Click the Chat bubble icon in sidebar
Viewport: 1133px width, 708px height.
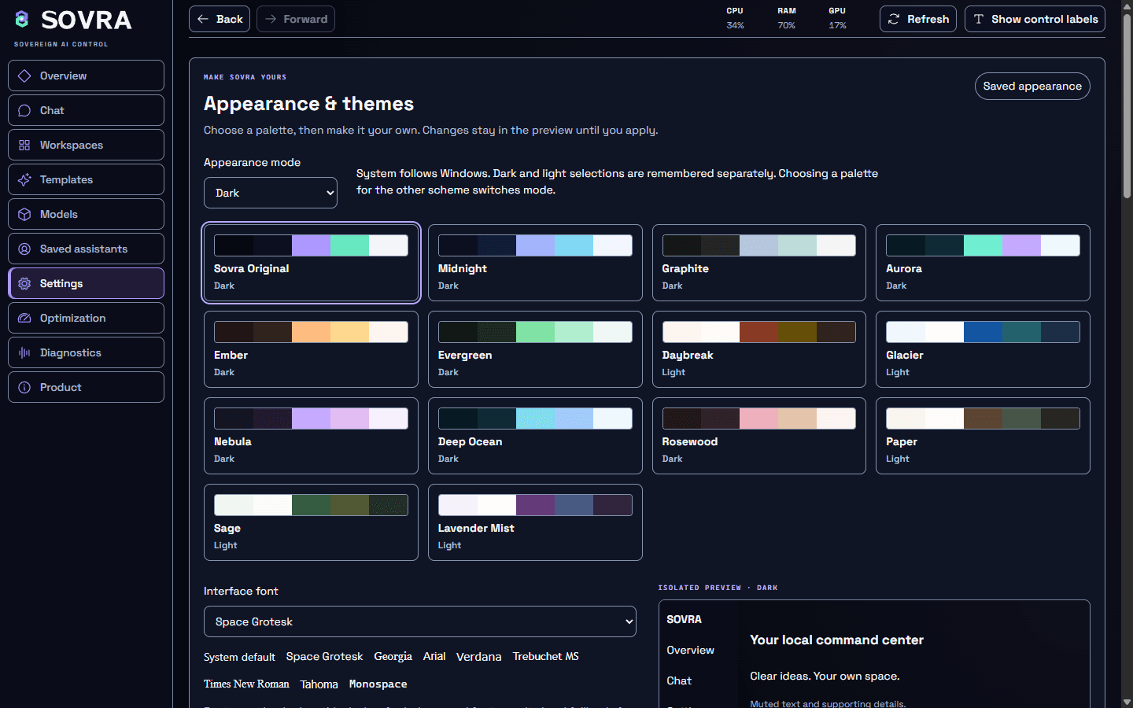click(x=24, y=111)
